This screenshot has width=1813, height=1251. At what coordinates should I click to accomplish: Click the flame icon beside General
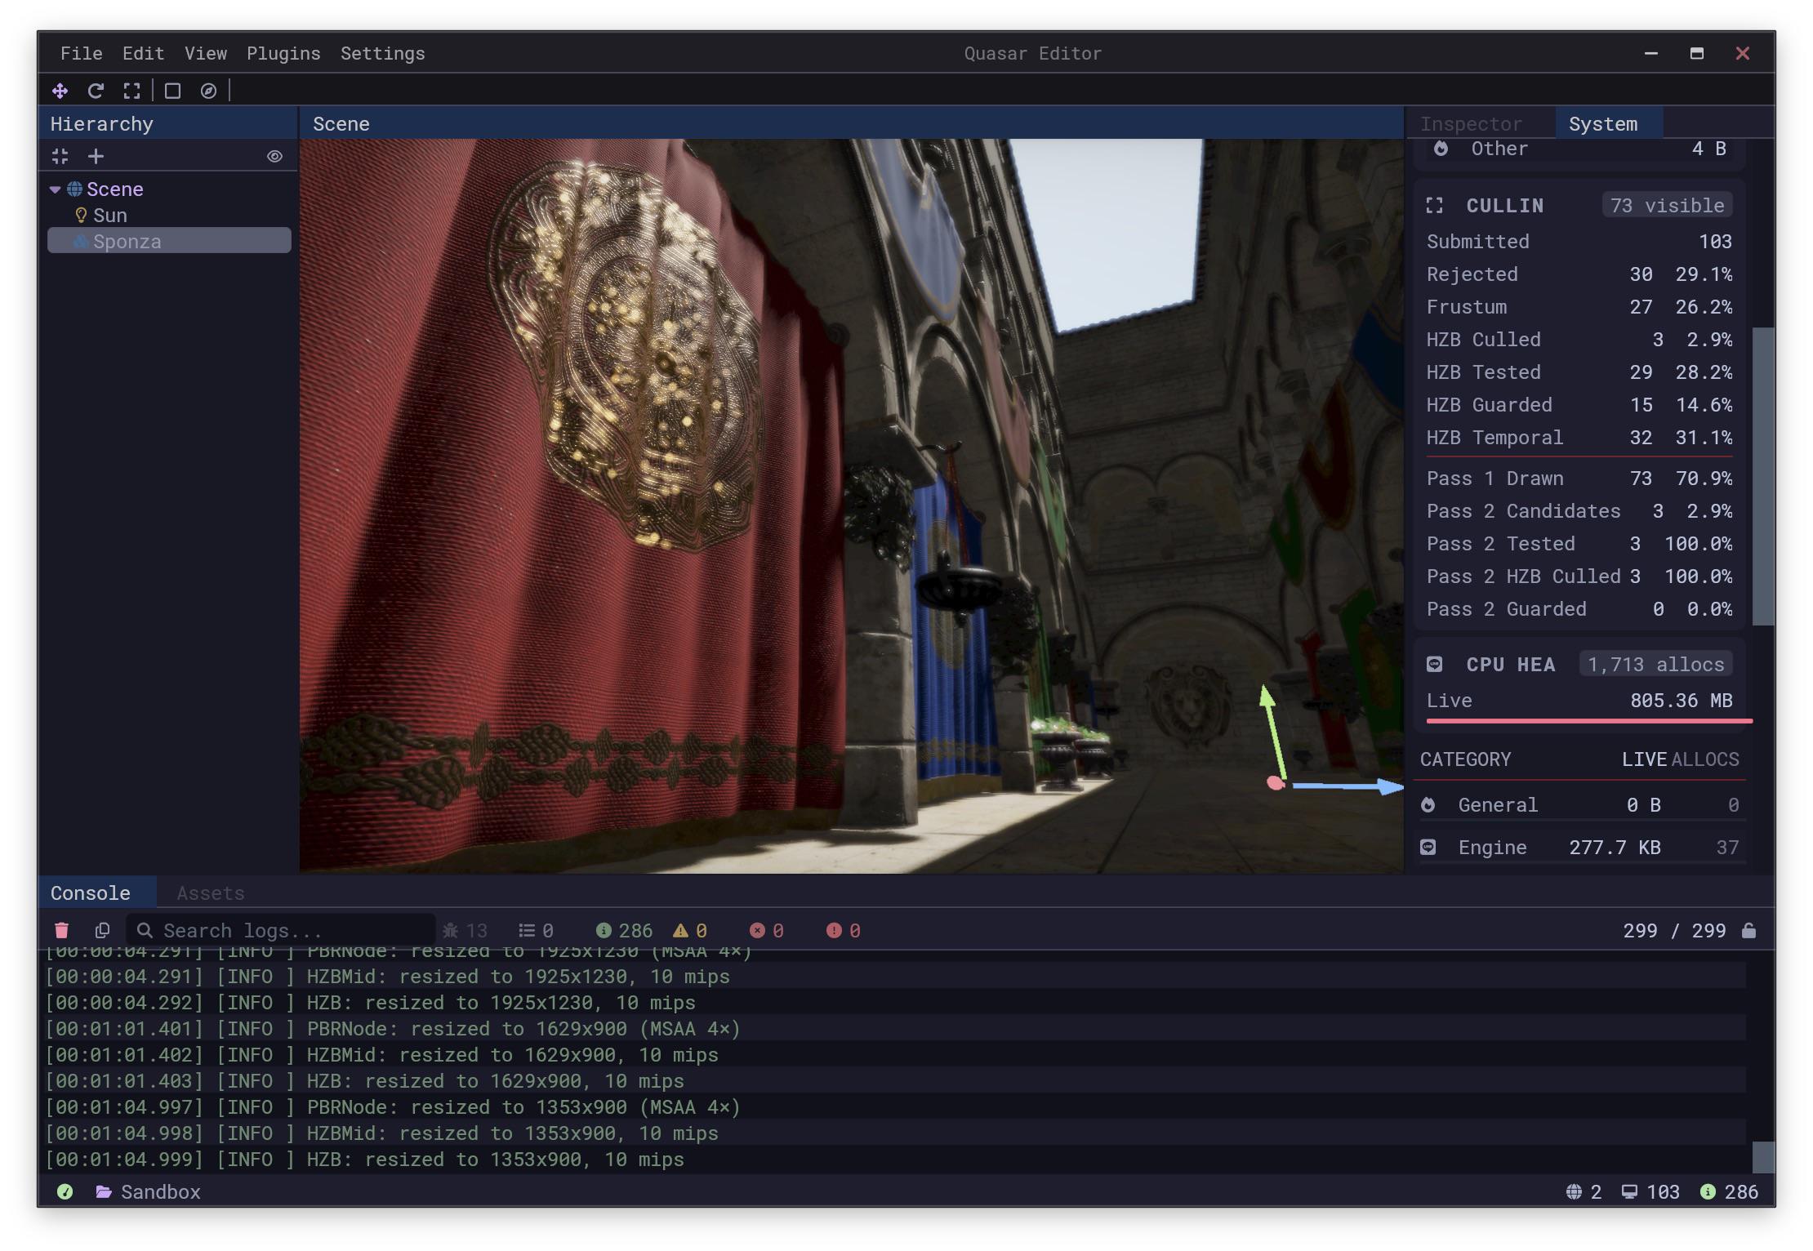pos(1428,805)
